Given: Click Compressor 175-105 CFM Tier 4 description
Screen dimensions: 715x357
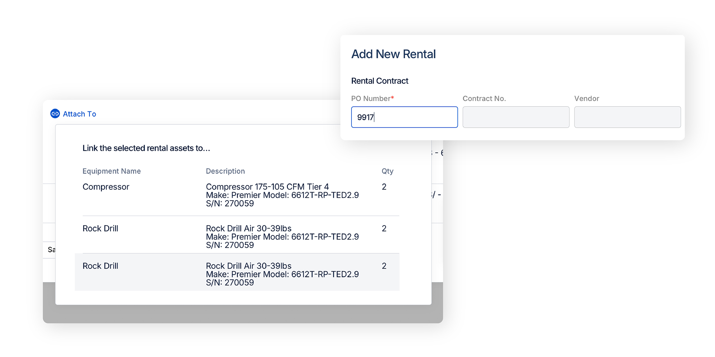Looking at the screenshot, I should (267, 187).
